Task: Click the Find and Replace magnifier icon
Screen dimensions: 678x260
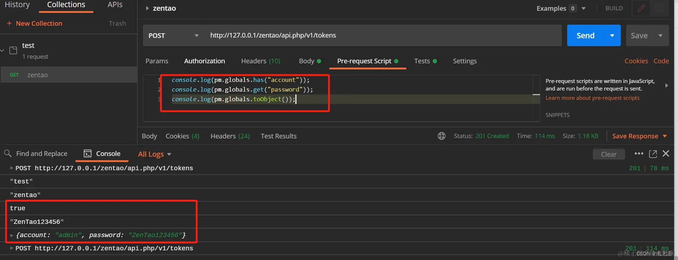Action: coord(8,153)
